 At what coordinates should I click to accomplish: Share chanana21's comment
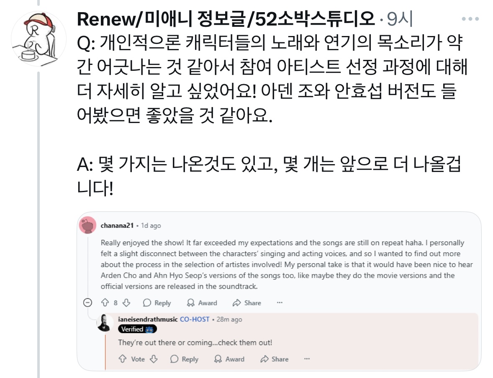pos(247,303)
